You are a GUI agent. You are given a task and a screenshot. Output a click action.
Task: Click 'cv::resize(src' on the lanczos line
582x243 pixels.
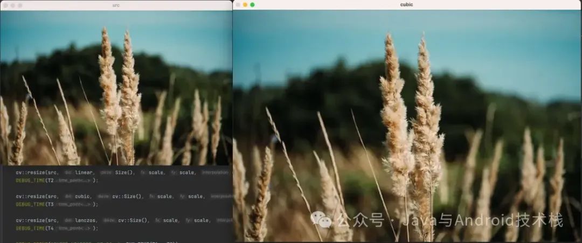37,220
